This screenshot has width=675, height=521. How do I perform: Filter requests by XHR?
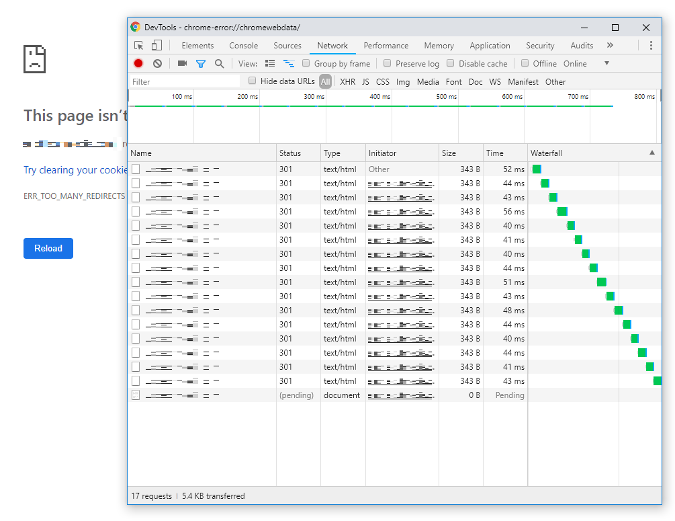point(348,82)
